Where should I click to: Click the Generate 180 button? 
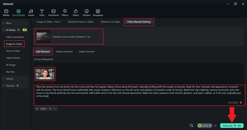pos(232,126)
